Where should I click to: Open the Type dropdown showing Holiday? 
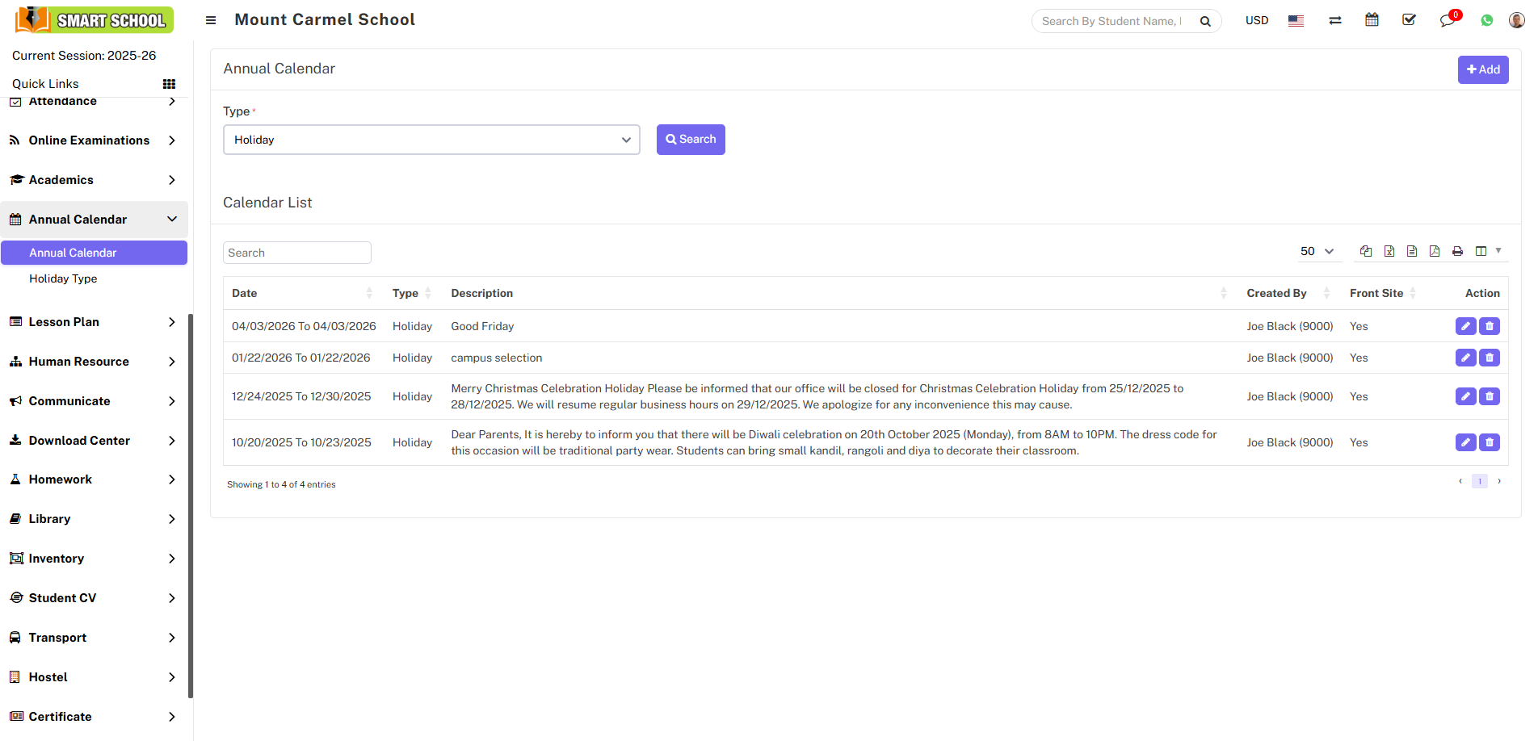(x=431, y=140)
